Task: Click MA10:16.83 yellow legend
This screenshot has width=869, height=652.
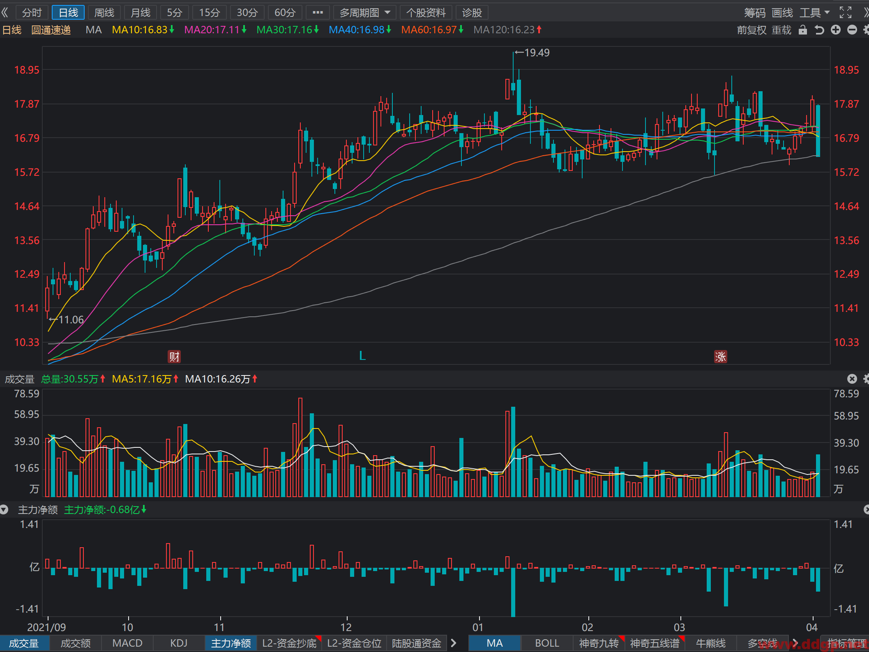Action: [143, 30]
